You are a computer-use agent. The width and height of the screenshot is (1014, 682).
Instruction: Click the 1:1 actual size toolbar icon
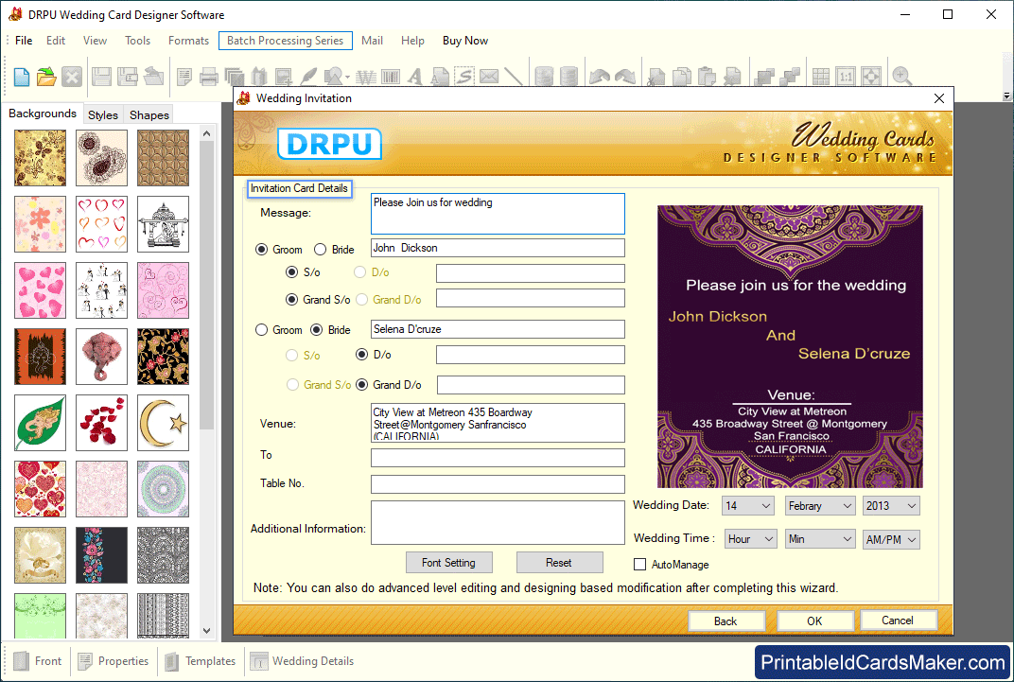click(x=846, y=77)
